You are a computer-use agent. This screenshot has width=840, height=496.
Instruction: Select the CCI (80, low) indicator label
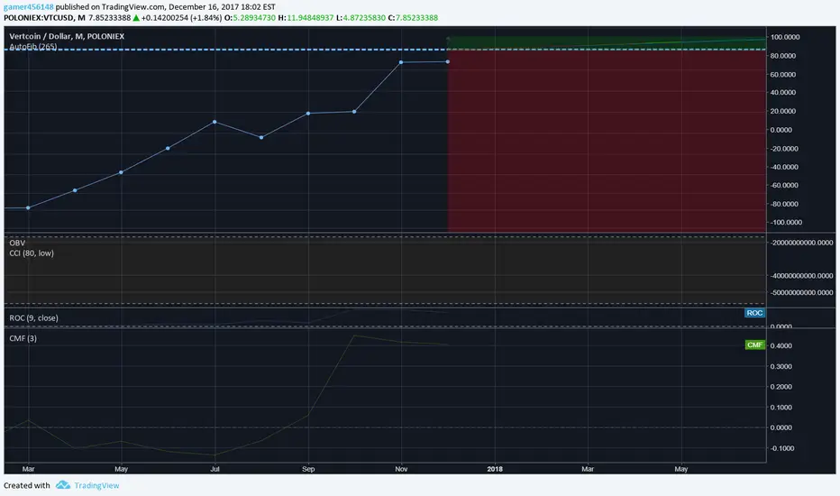(x=32, y=253)
